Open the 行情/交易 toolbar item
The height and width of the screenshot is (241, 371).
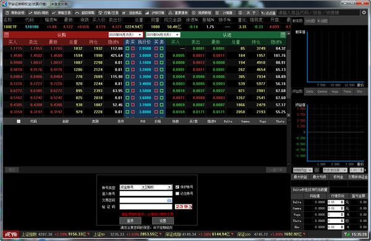tap(108, 13)
